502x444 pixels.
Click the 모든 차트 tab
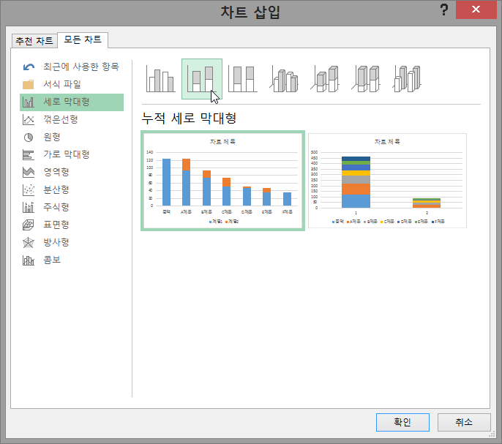83,40
